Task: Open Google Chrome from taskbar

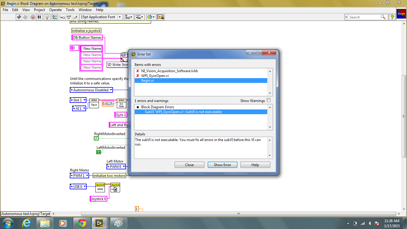Action: click(82, 223)
